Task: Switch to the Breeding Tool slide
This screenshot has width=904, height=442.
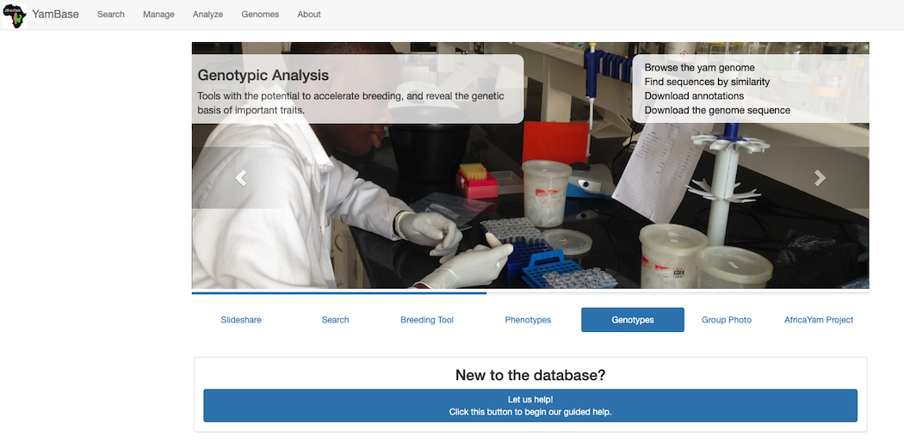Action: coord(427,320)
